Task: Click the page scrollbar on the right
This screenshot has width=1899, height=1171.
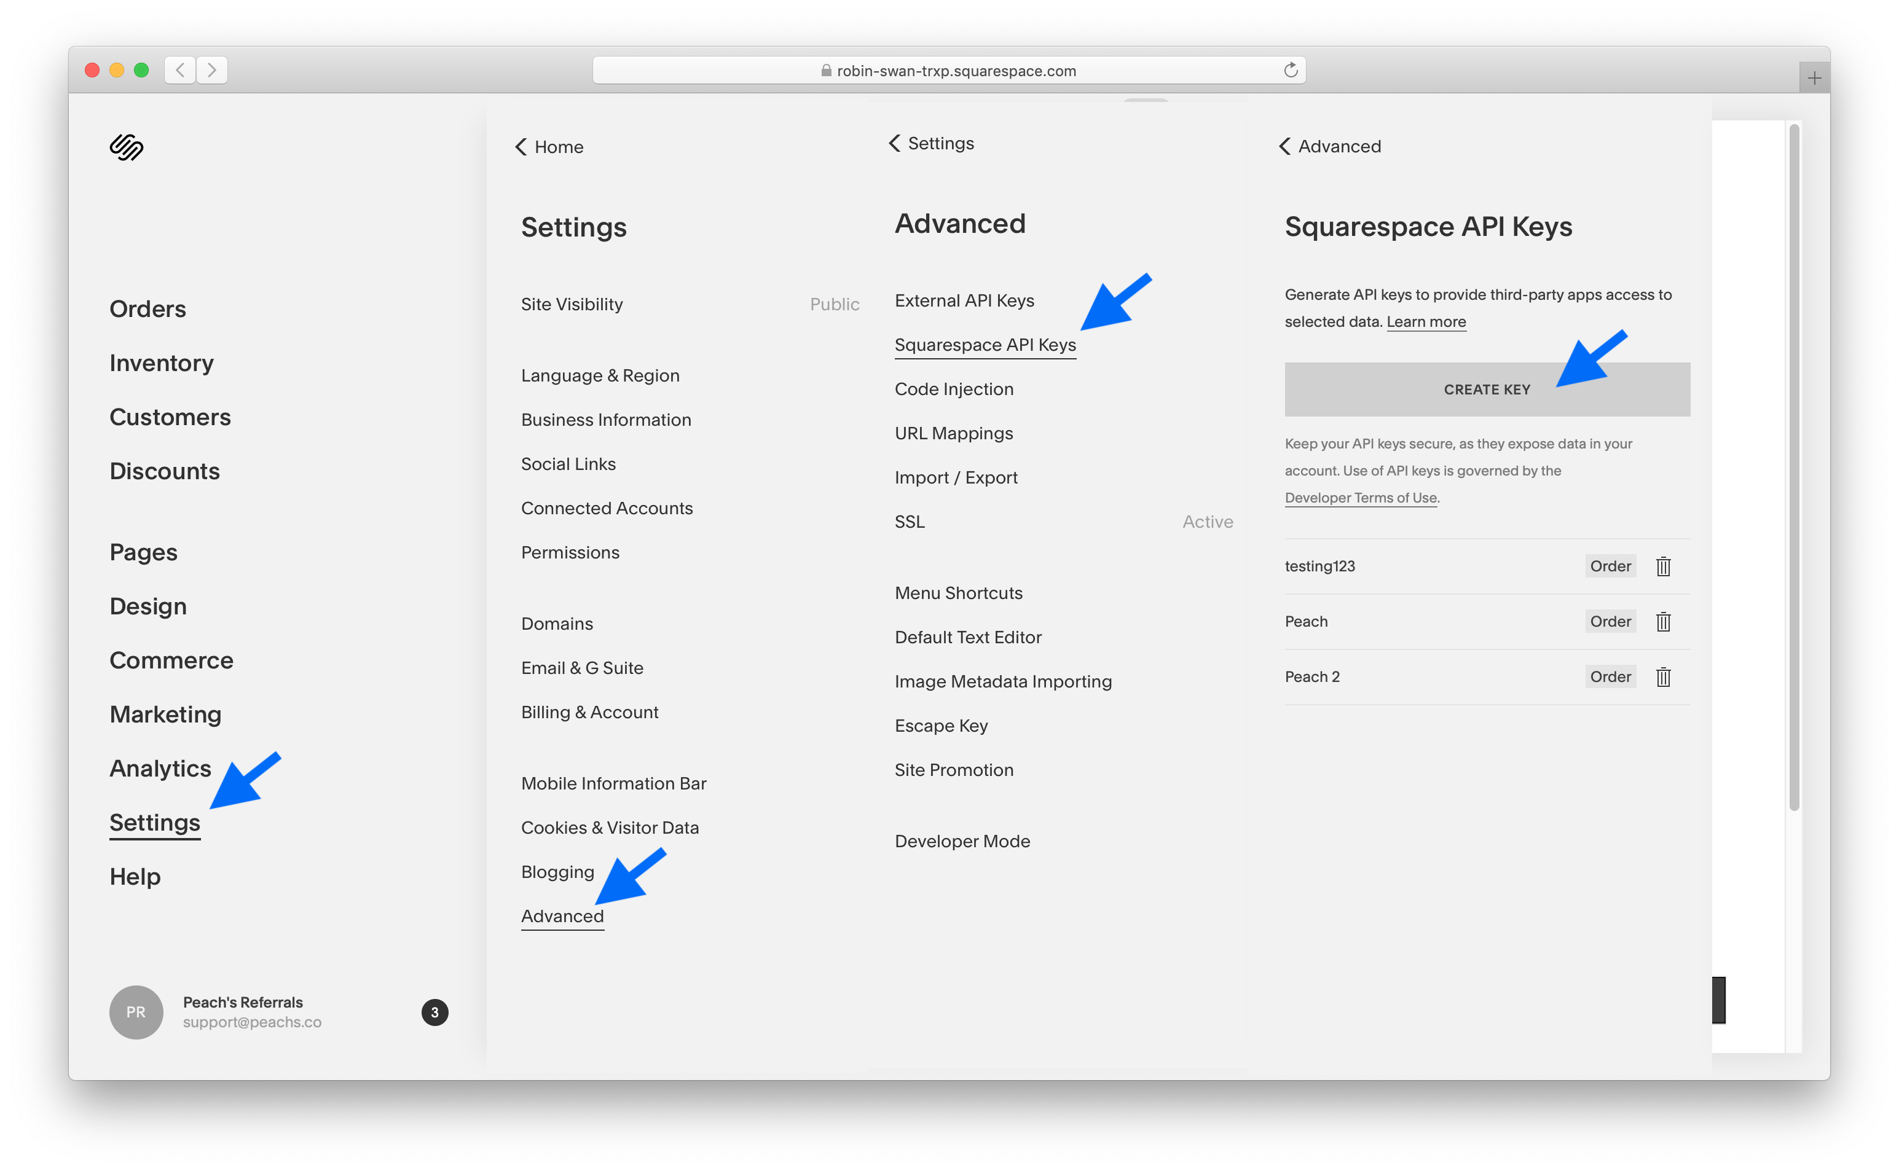Action: [1794, 464]
